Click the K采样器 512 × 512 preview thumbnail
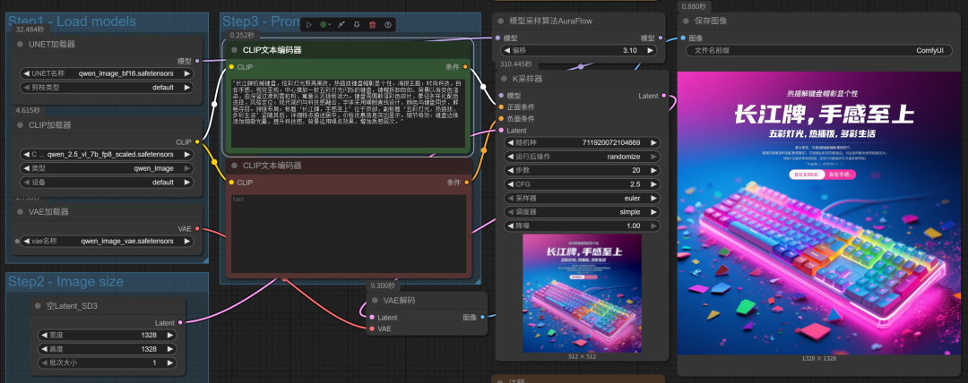Viewport: 968px width, 383px height. [583, 294]
